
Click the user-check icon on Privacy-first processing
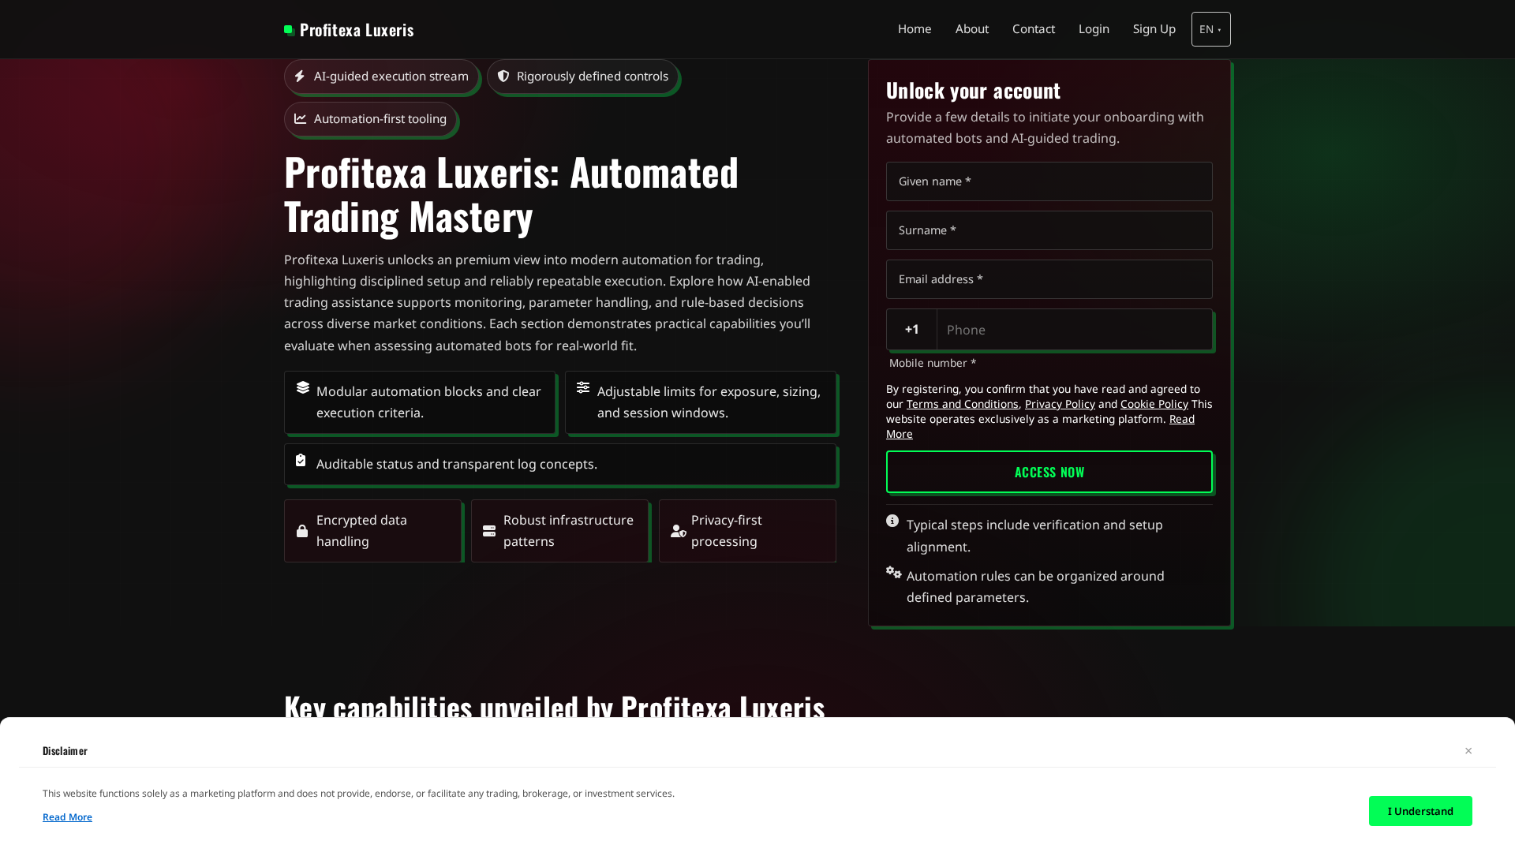pyautogui.click(x=677, y=531)
